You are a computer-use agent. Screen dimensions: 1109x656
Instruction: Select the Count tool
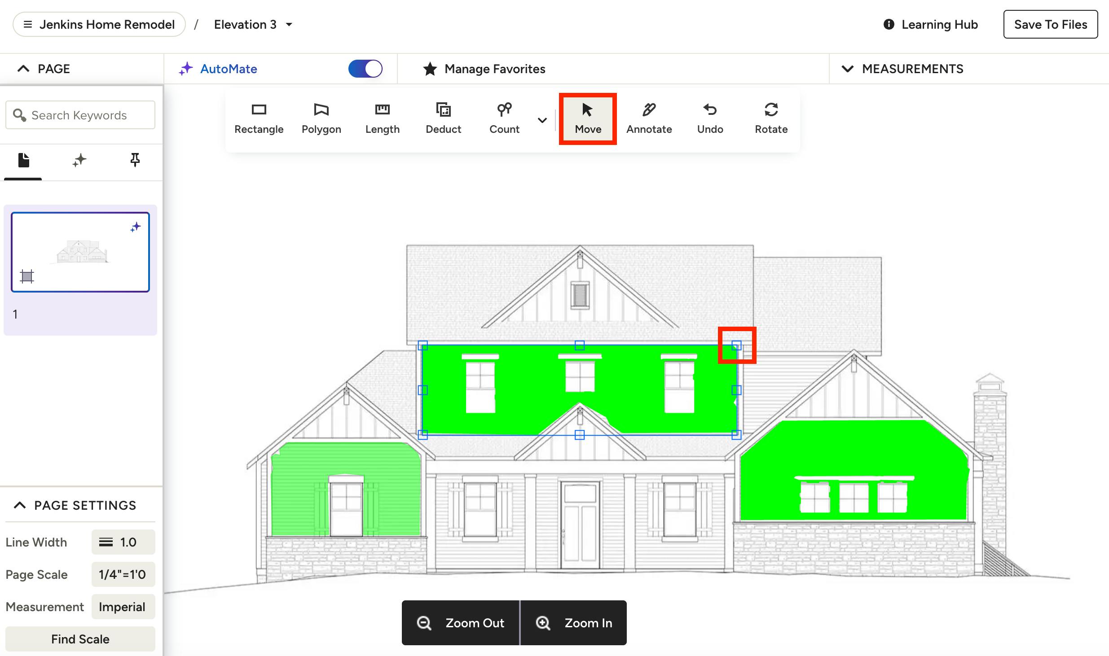click(504, 118)
